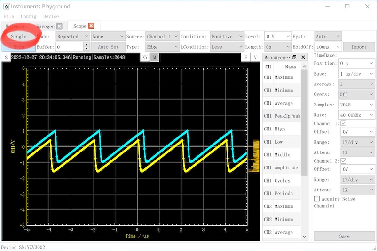The width and height of the screenshot is (378, 251).
Task: Uncheck the Channel 2 checkbox
Action: coord(343,160)
